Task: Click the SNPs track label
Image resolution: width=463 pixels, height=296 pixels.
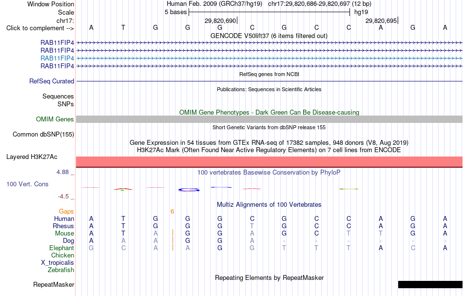Action: click(x=66, y=104)
